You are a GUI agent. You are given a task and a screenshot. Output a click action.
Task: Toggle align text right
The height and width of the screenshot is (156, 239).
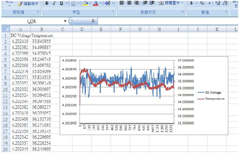(136, 3)
